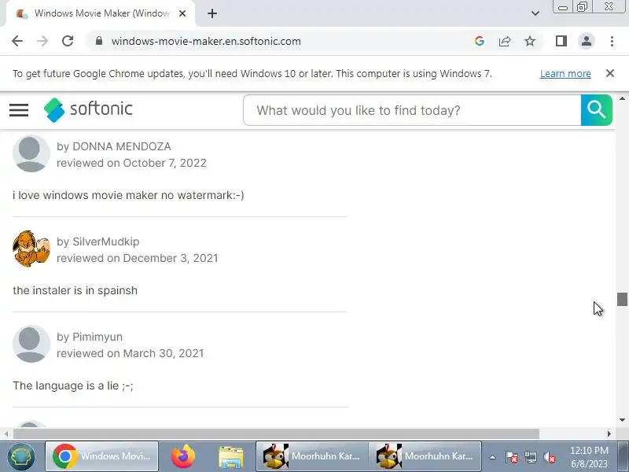Click horizontal scroll right arrow
Image resolution: width=629 pixels, height=472 pixels.
pos(609,434)
